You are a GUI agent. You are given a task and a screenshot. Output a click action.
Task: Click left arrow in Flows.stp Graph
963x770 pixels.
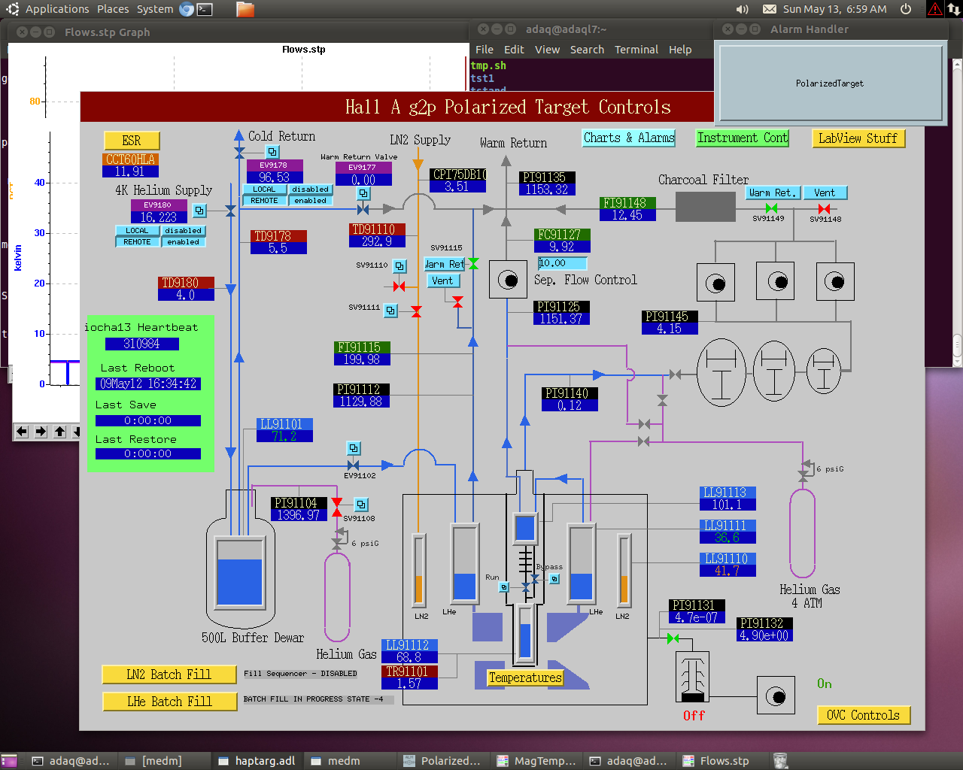point(22,432)
